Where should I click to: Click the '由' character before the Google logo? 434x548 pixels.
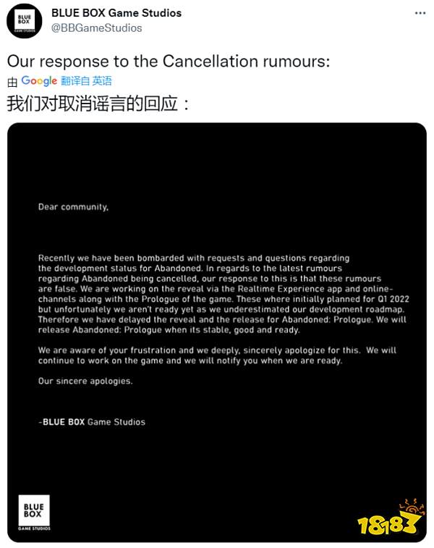point(12,81)
